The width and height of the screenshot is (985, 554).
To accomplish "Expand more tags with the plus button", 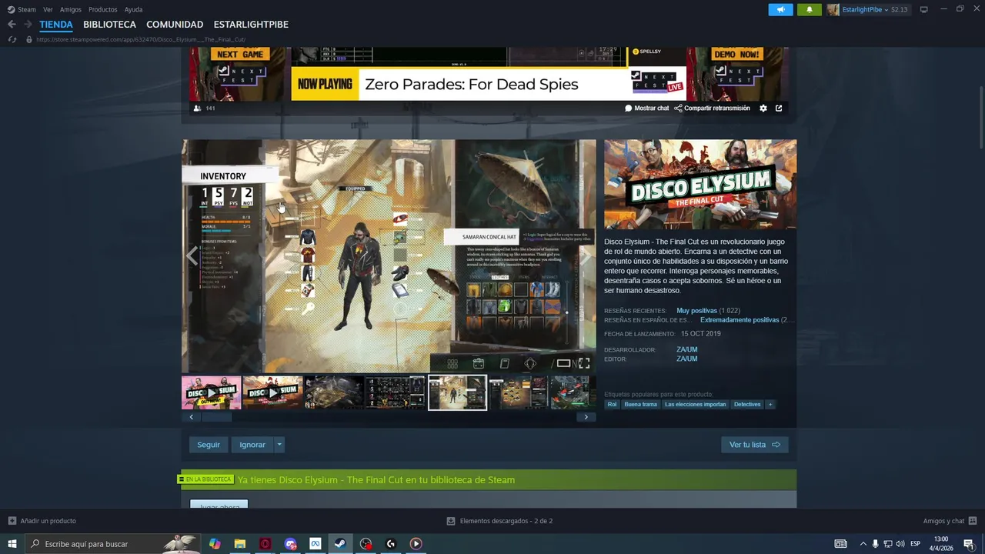I will 770,405.
